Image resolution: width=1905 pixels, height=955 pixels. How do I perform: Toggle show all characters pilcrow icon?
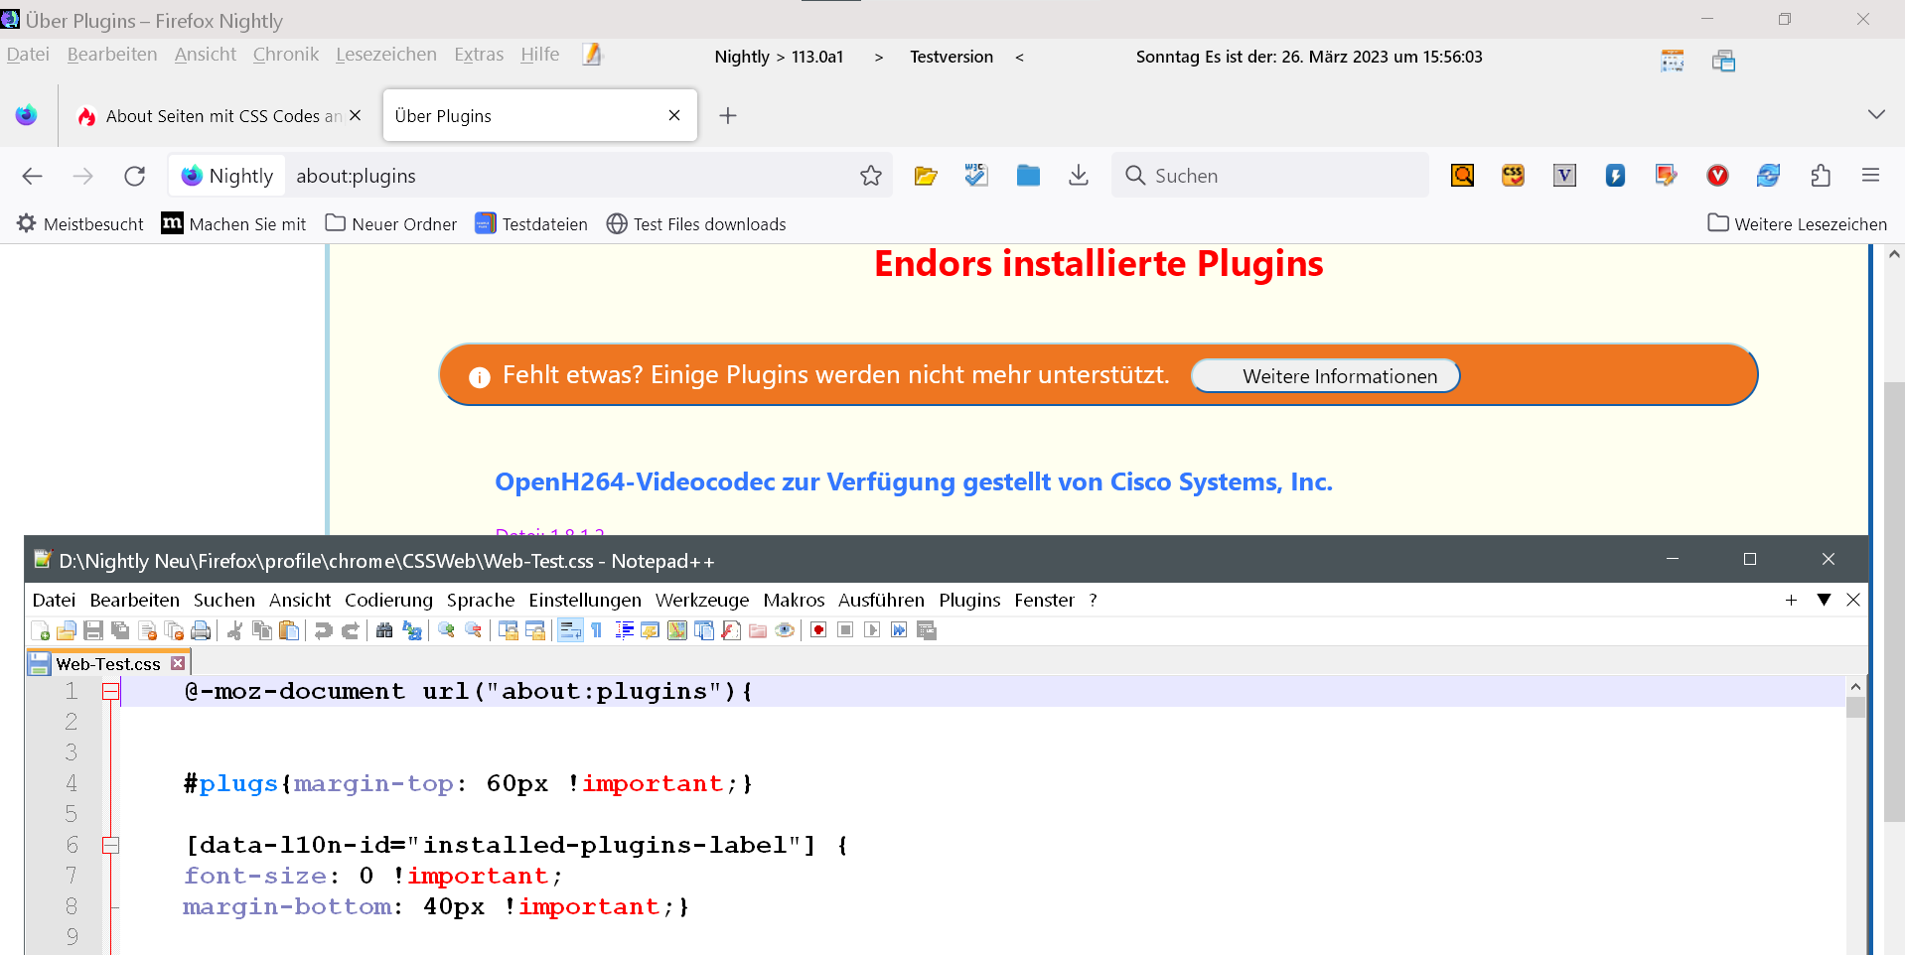tap(597, 630)
